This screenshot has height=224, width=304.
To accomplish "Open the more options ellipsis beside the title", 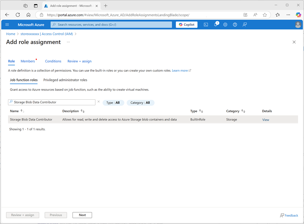I will click(x=68, y=42).
